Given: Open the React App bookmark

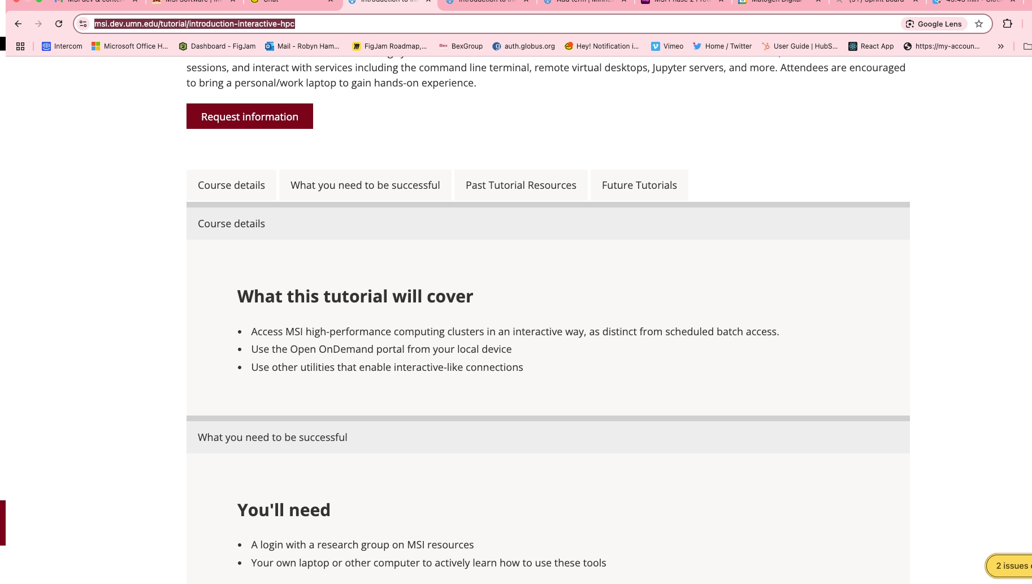Looking at the screenshot, I should click(871, 46).
